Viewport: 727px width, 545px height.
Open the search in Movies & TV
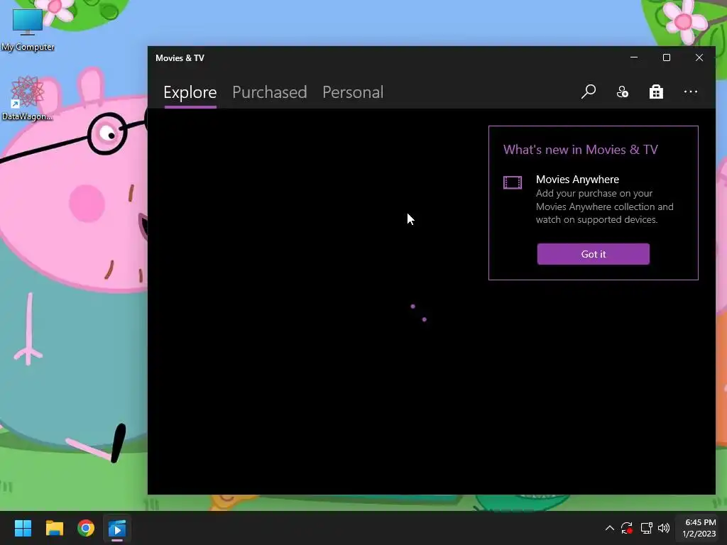click(589, 92)
